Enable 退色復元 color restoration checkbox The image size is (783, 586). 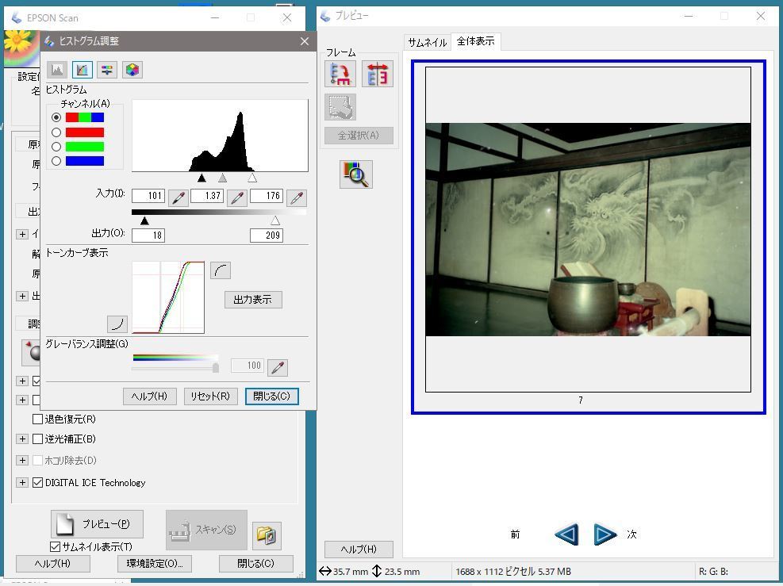[x=37, y=419]
